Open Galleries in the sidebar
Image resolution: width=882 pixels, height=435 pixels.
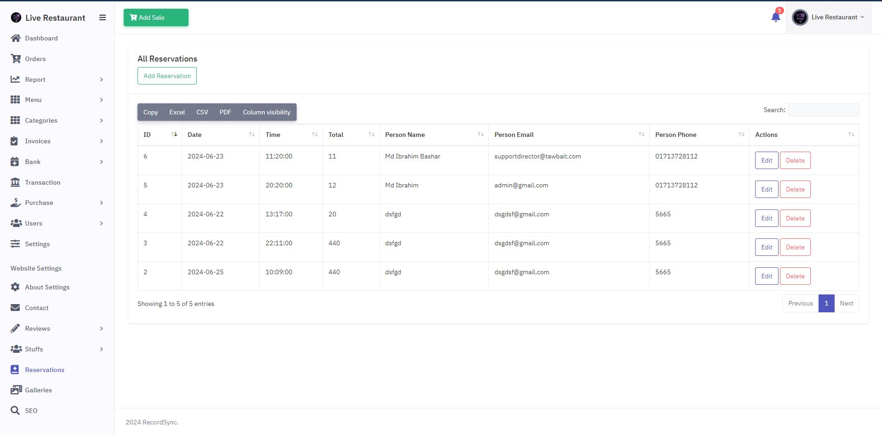[x=39, y=390]
